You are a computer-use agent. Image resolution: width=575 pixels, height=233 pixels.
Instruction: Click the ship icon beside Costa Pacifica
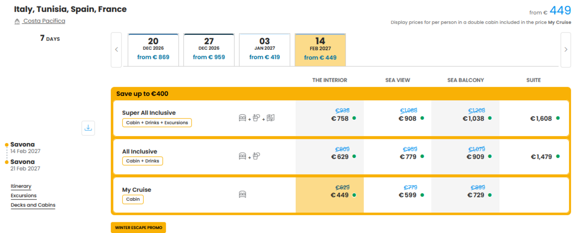point(17,21)
